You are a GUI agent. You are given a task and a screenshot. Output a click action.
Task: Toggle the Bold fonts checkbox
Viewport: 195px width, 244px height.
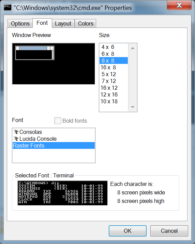click(58, 121)
